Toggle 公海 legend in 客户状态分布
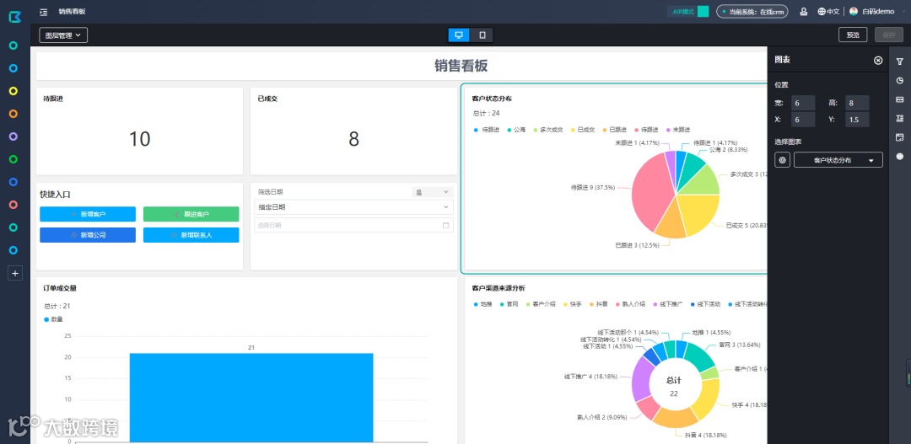The height and width of the screenshot is (444, 911). [516, 130]
